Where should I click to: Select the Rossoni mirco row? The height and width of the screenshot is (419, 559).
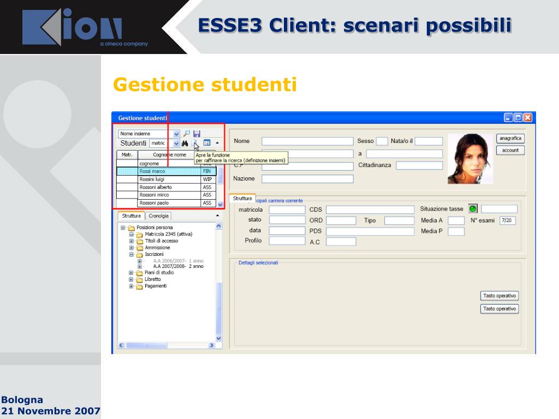pos(166,195)
